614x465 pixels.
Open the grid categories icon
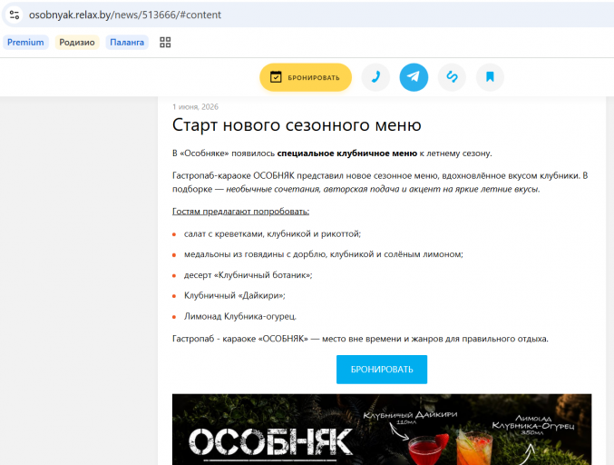tap(165, 43)
